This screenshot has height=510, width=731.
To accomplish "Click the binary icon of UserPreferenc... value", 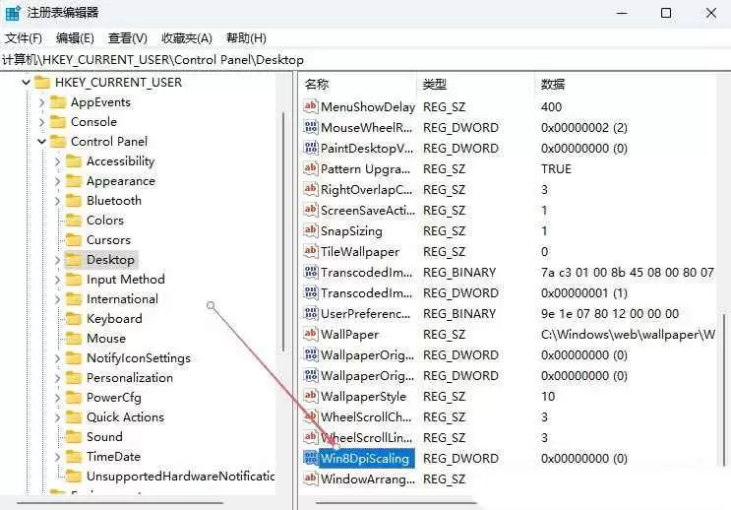I will [311, 313].
